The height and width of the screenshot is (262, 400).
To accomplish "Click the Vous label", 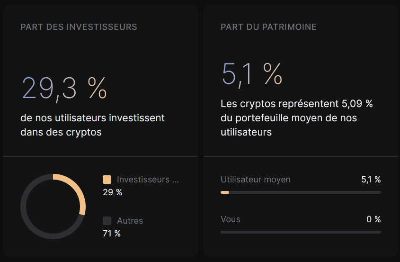I will (x=231, y=219).
